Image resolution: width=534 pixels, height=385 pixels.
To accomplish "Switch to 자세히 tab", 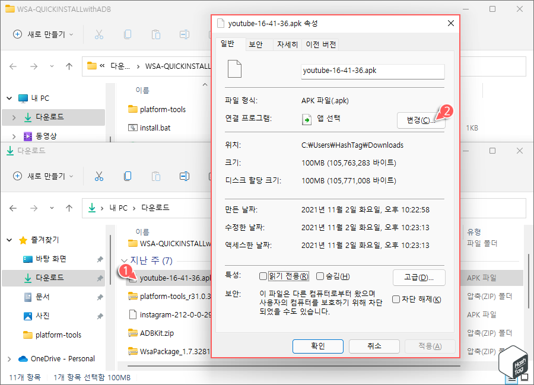I will pos(287,44).
